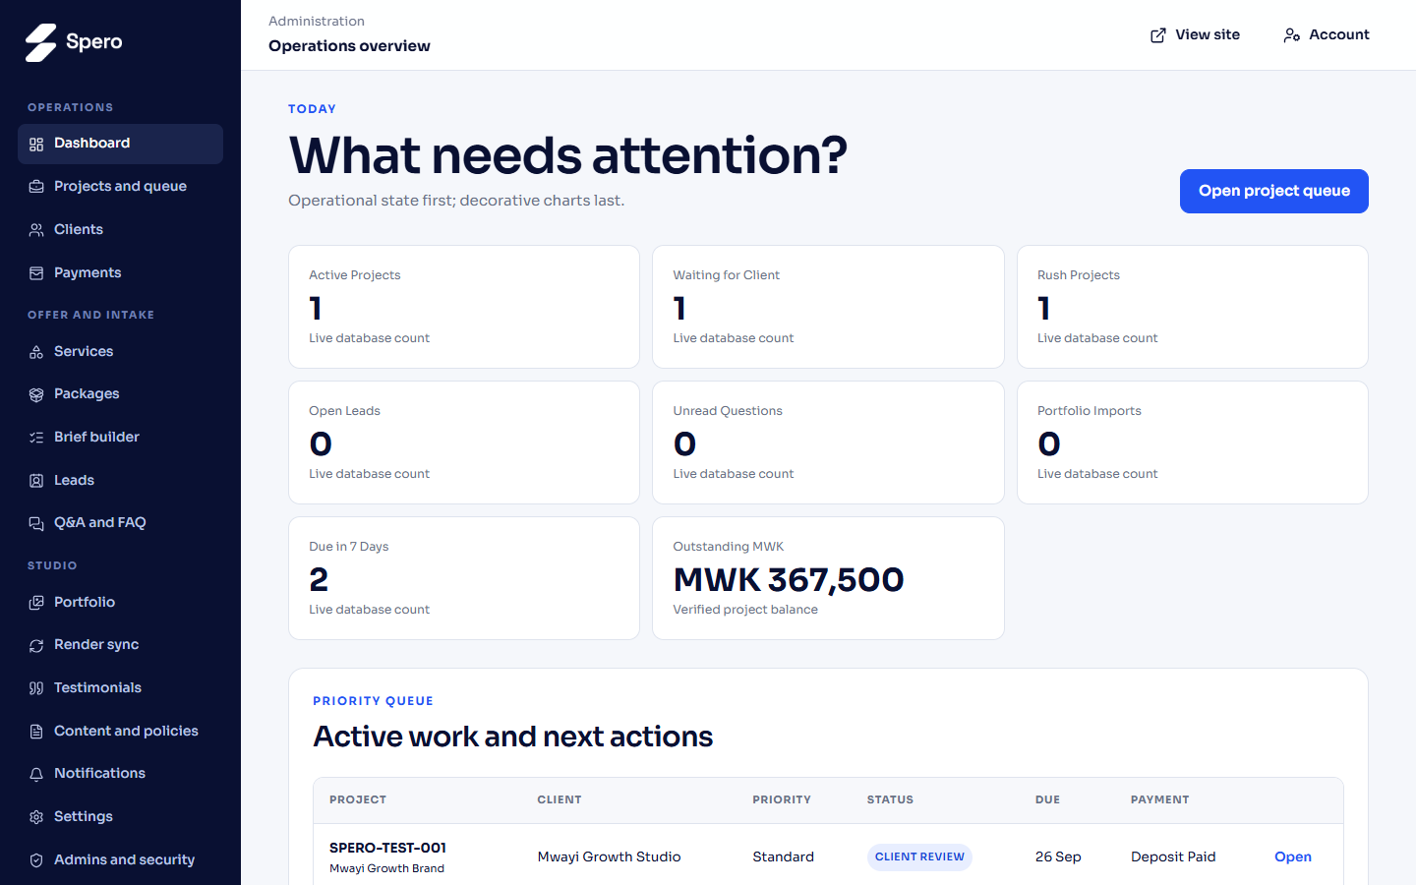
Task: Open Services in the sidebar
Action: (x=120, y=352)
